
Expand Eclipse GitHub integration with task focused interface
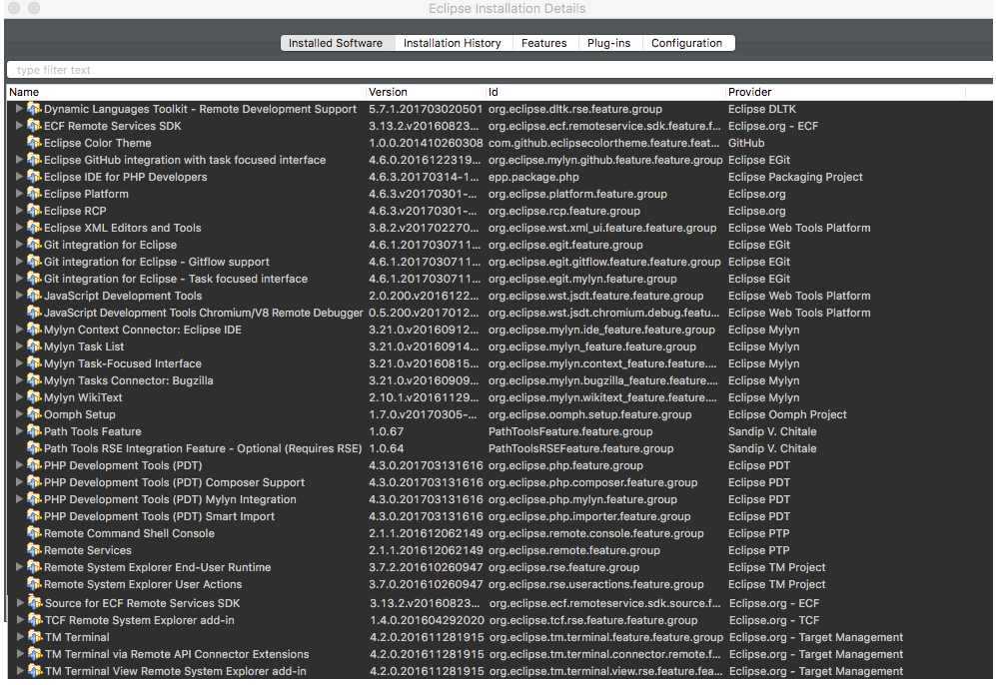coord(19,160)
